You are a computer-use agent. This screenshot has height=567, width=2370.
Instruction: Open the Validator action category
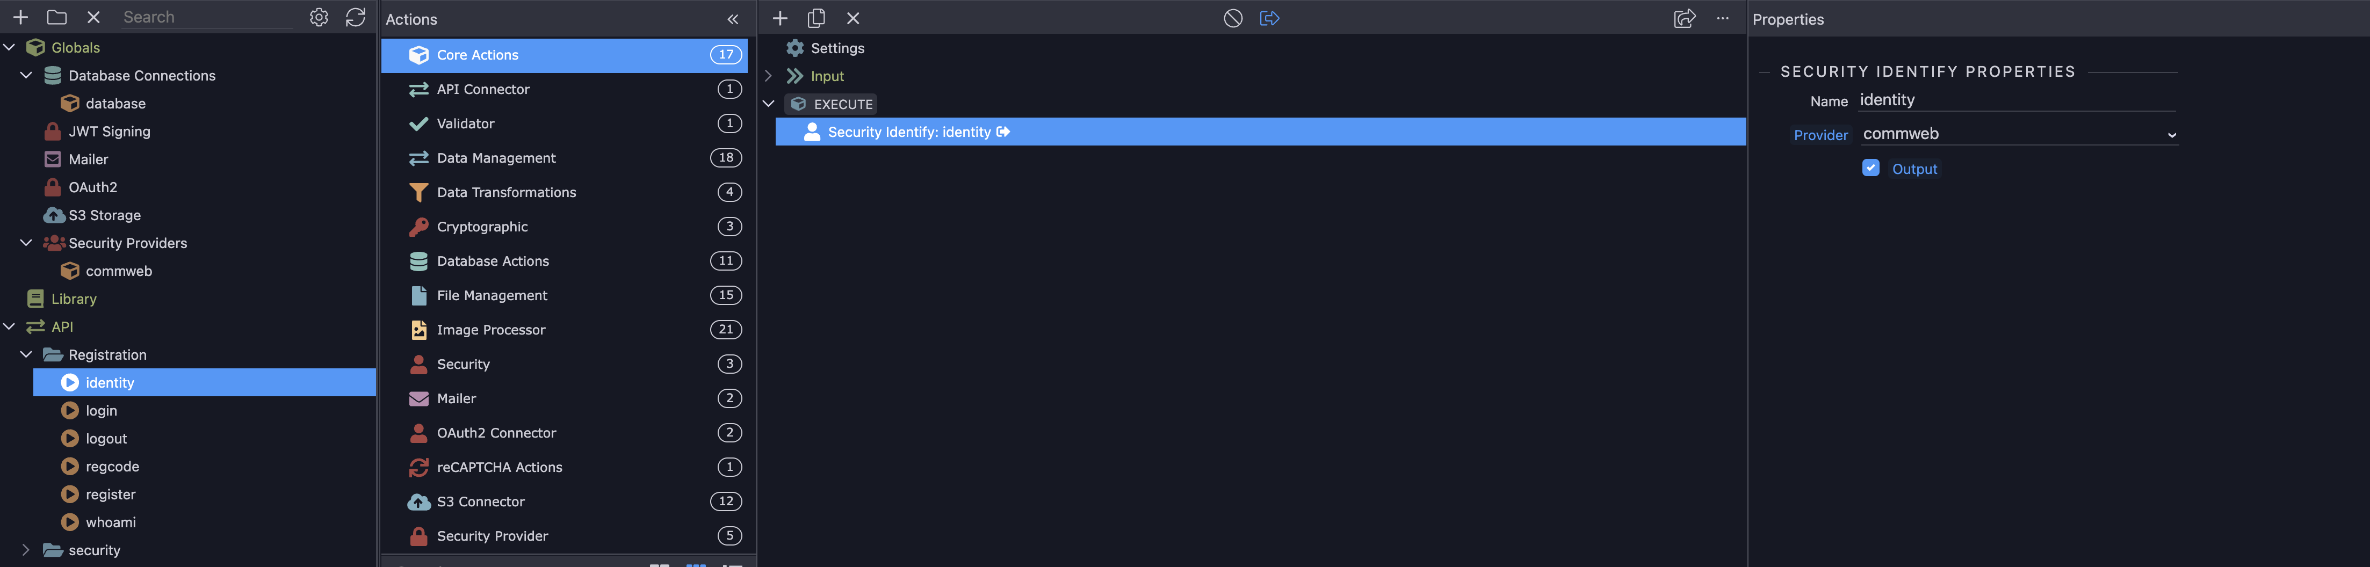[x=564, y=123]
